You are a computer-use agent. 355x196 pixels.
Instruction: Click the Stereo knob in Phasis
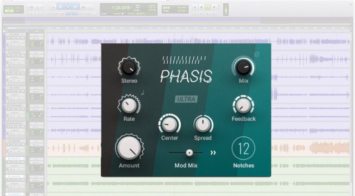tap(129, 67)
